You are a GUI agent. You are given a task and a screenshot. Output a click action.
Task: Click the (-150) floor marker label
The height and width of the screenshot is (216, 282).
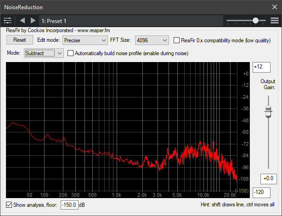pos(242,191)
